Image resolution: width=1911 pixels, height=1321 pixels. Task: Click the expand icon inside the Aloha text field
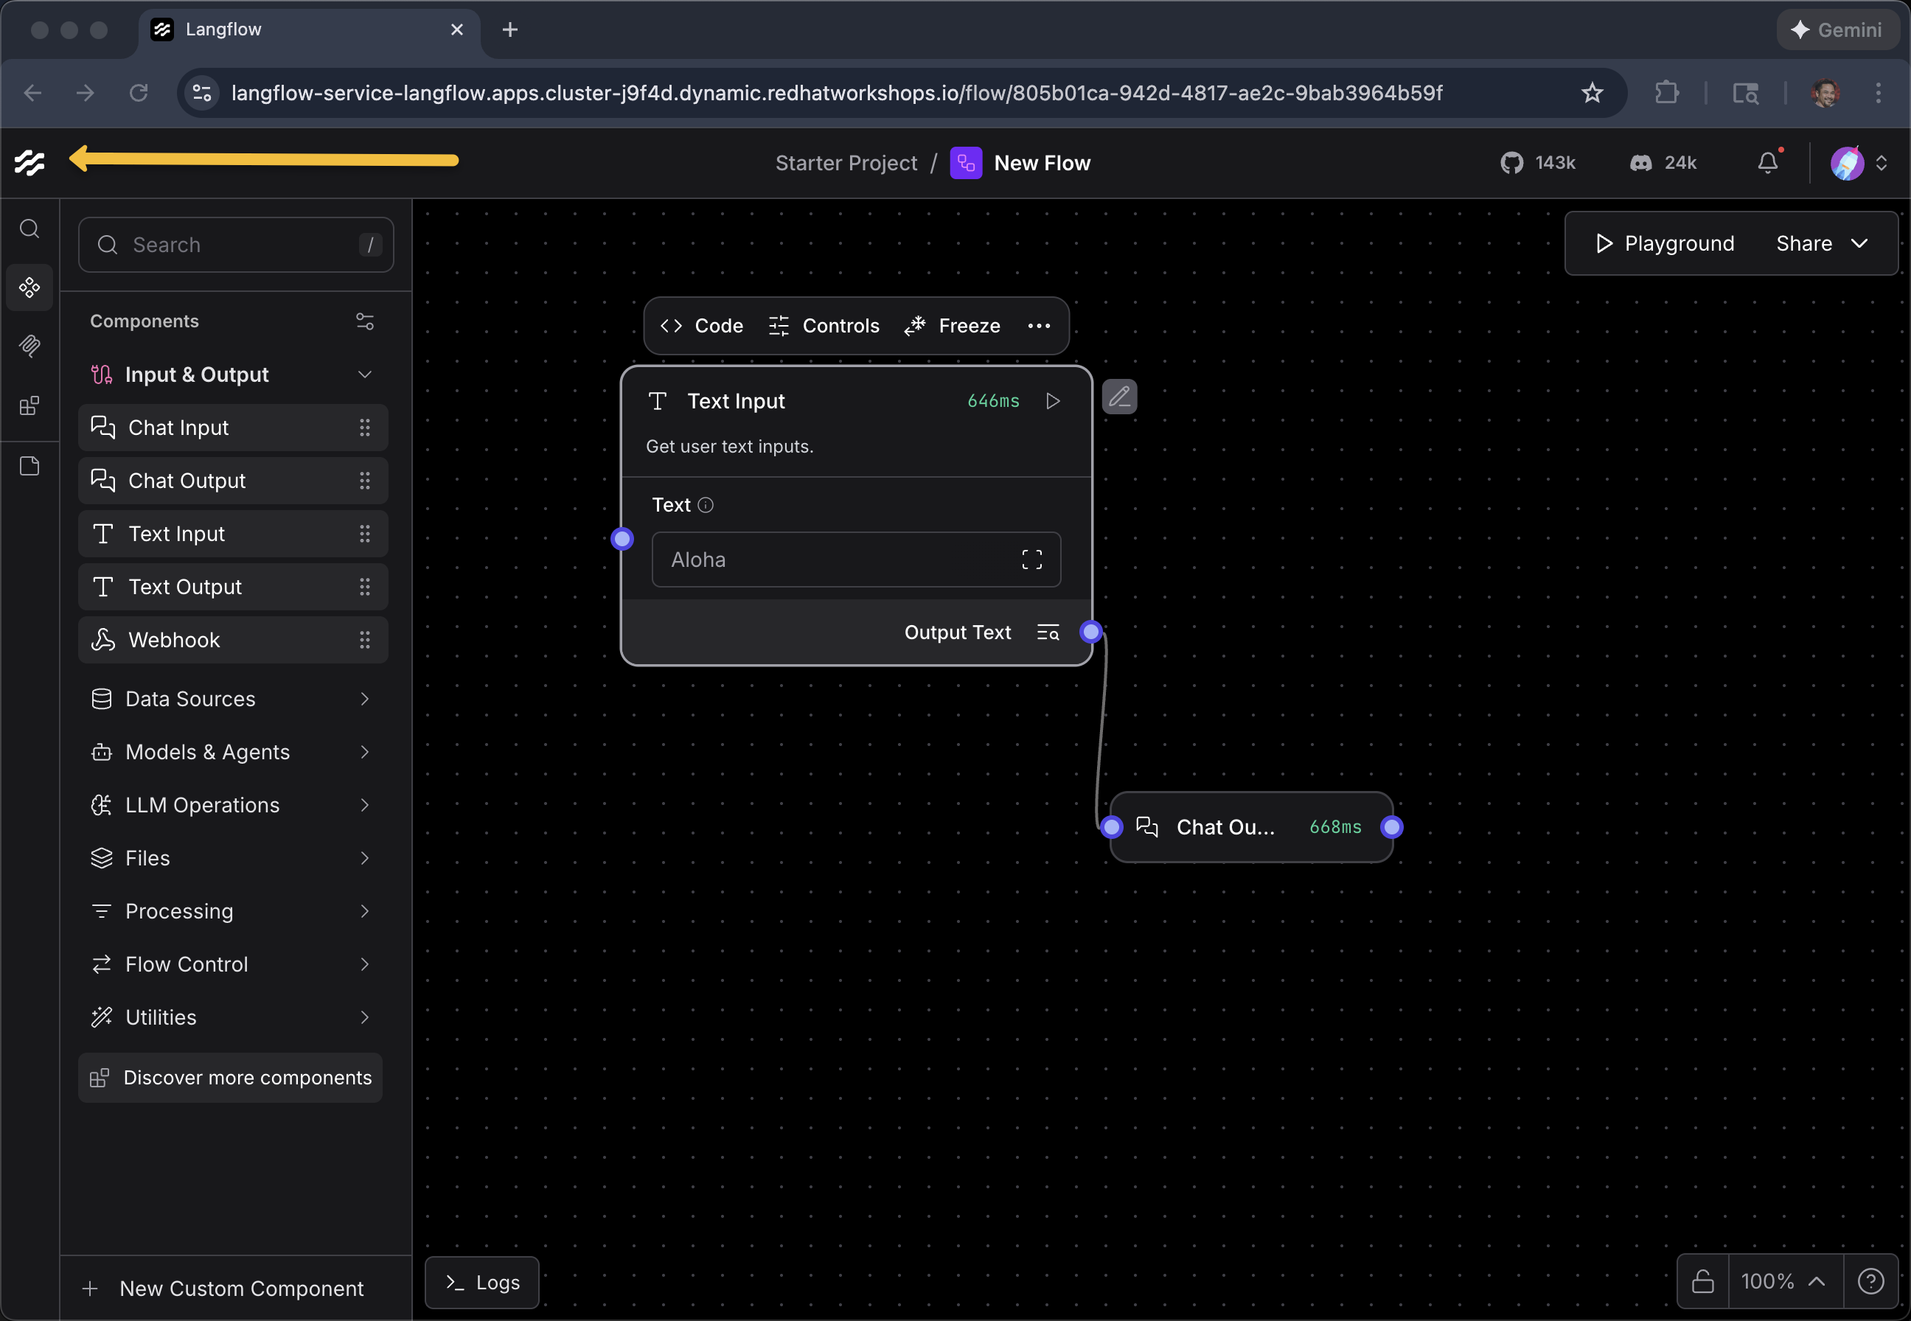(1031, 560)
